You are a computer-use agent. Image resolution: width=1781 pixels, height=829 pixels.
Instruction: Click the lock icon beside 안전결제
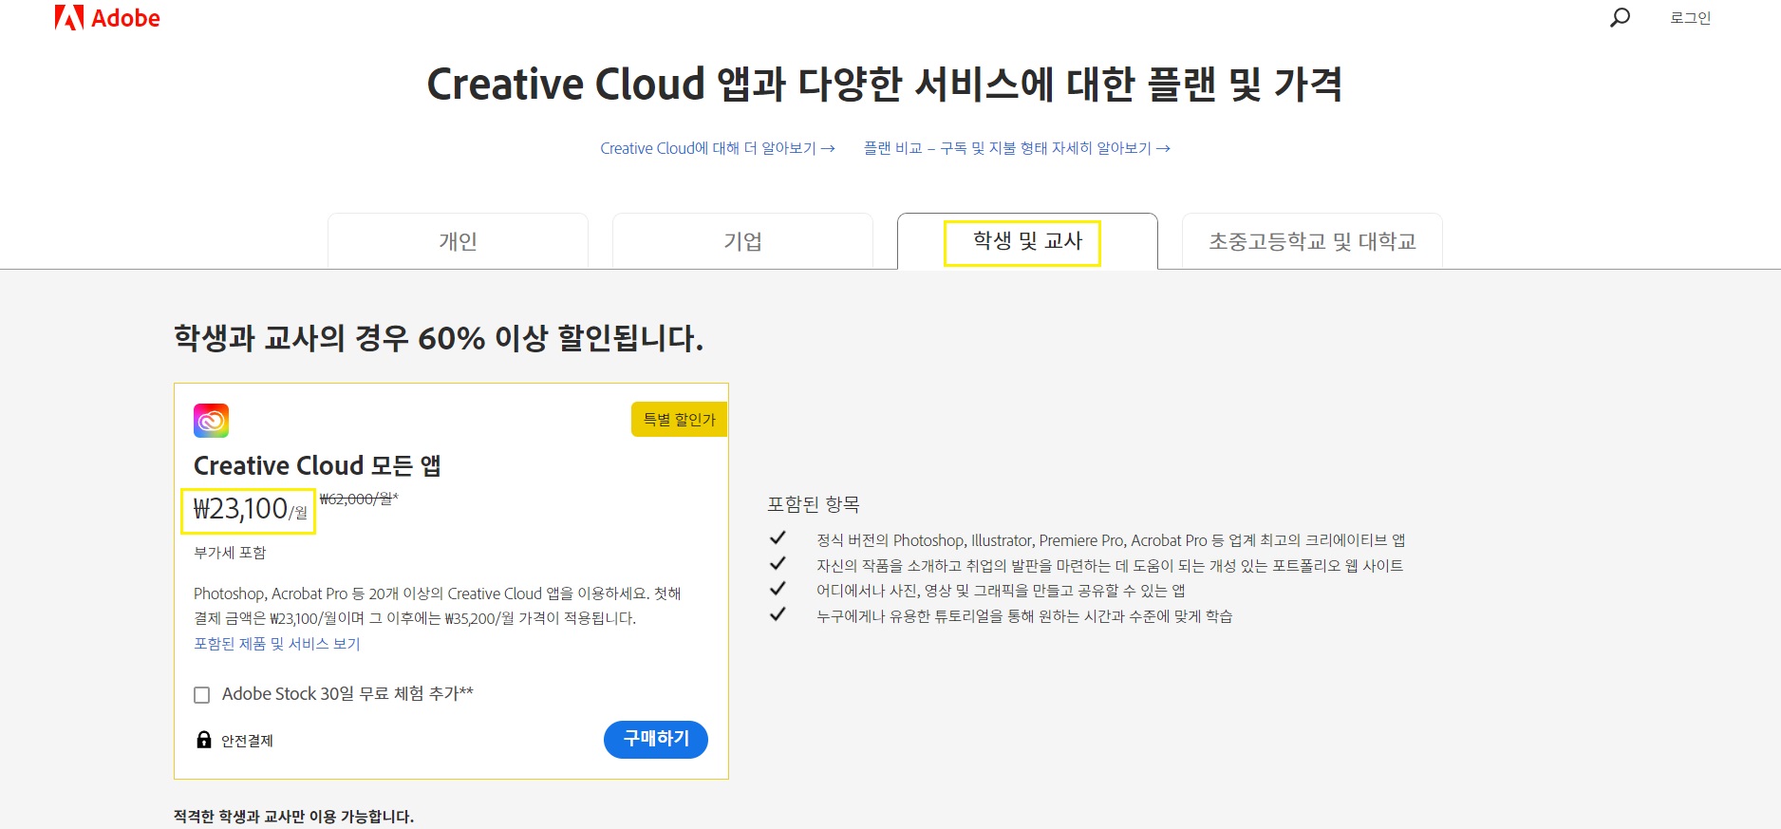[203, 740]
